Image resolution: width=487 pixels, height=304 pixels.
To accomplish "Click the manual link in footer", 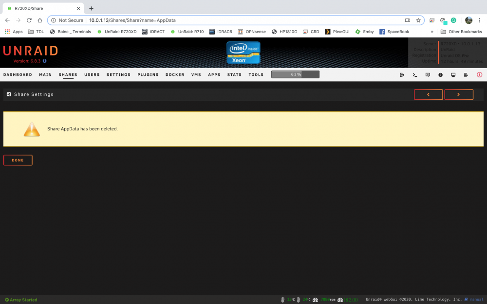I will [476, 299].
